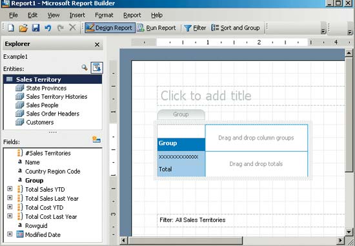Select the #Sales Territories field

tap(48, 154)
